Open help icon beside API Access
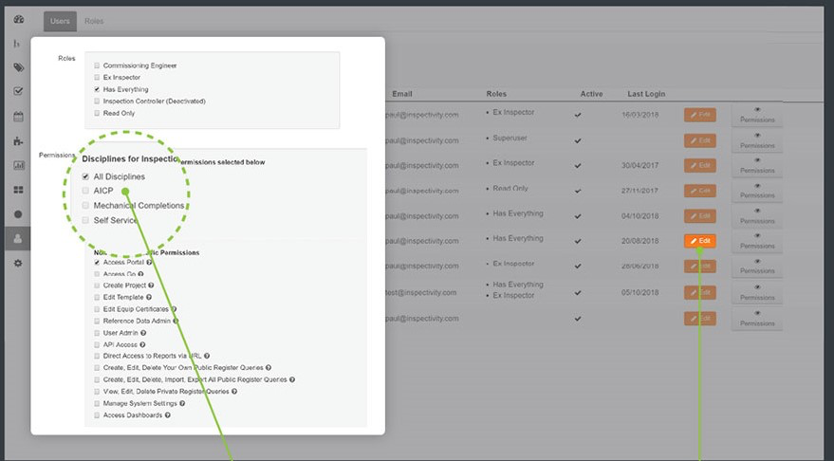 (142, 344)
